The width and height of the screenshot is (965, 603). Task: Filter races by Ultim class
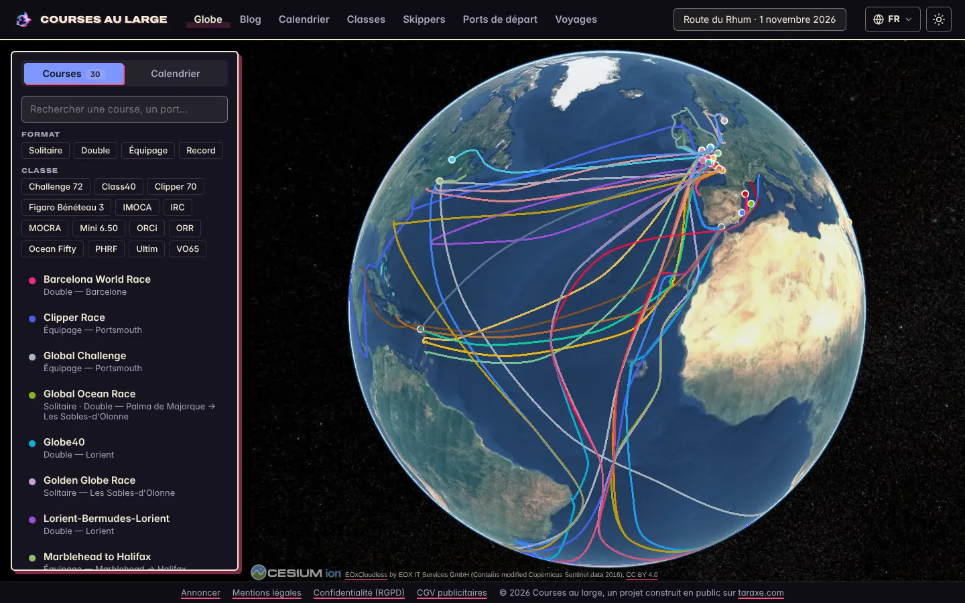point(147,249)
